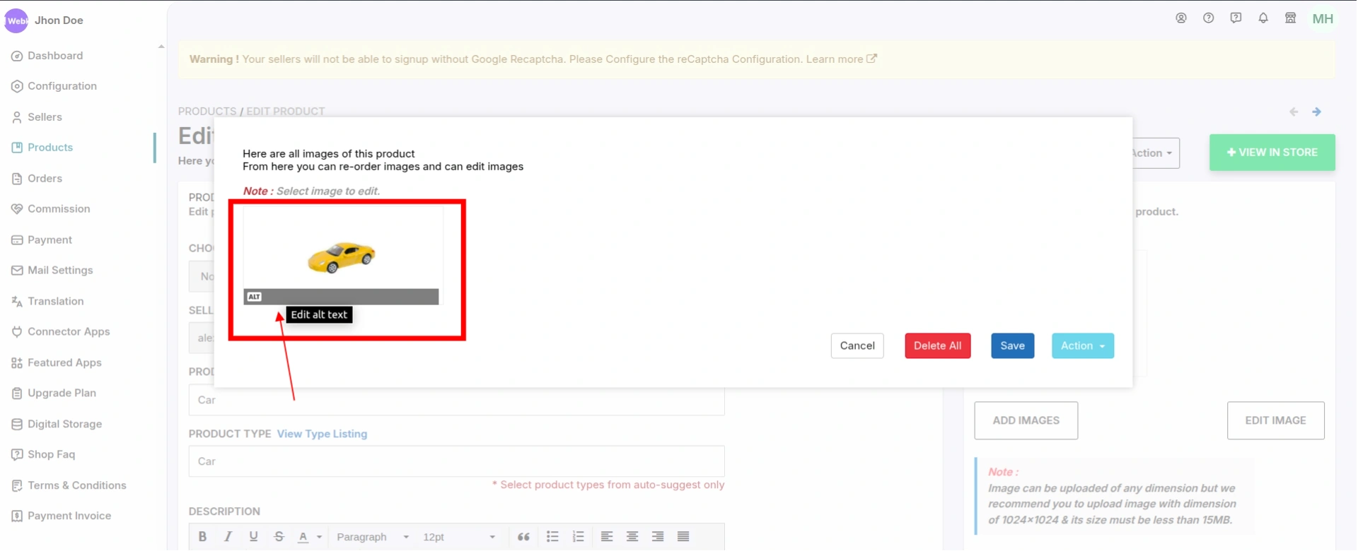The height and width of the screenshot is (551, 1358).
Task: Open Digital Storage in the sidebar
Action: [57, 425]
